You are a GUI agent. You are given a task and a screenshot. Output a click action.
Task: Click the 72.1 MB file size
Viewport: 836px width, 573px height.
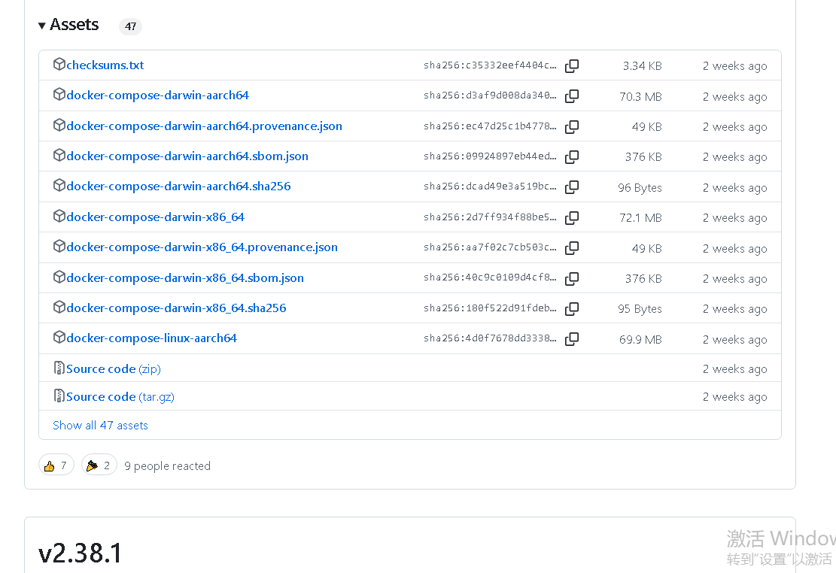640,217
